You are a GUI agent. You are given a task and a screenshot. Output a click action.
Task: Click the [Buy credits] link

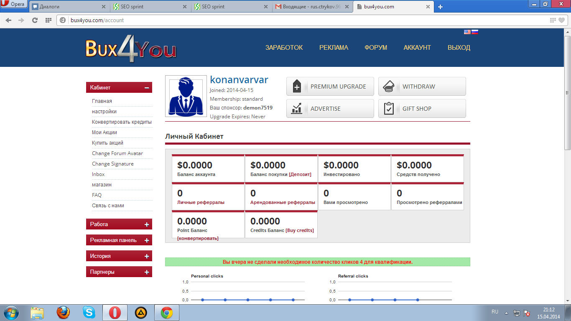coord(300,230)
